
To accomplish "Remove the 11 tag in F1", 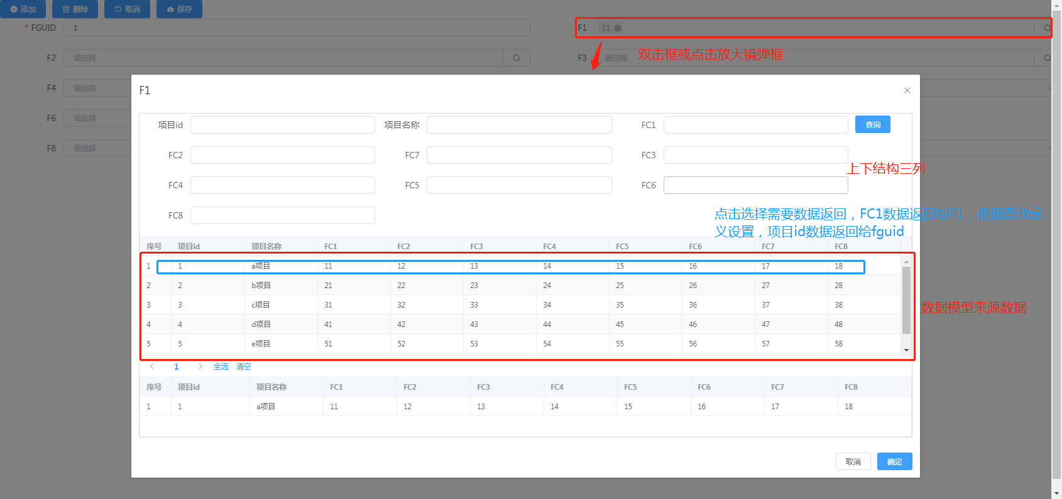I will [618, 28].
